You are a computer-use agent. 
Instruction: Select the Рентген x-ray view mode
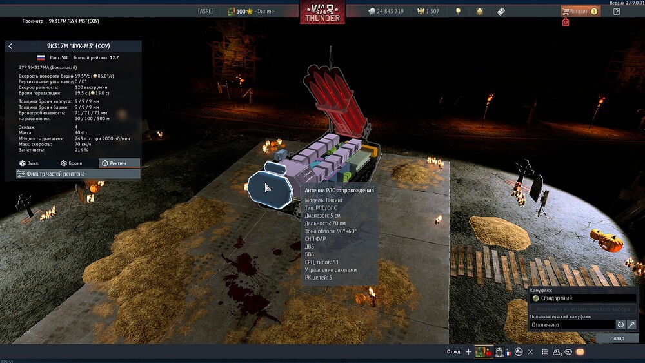tap(119, 163)
